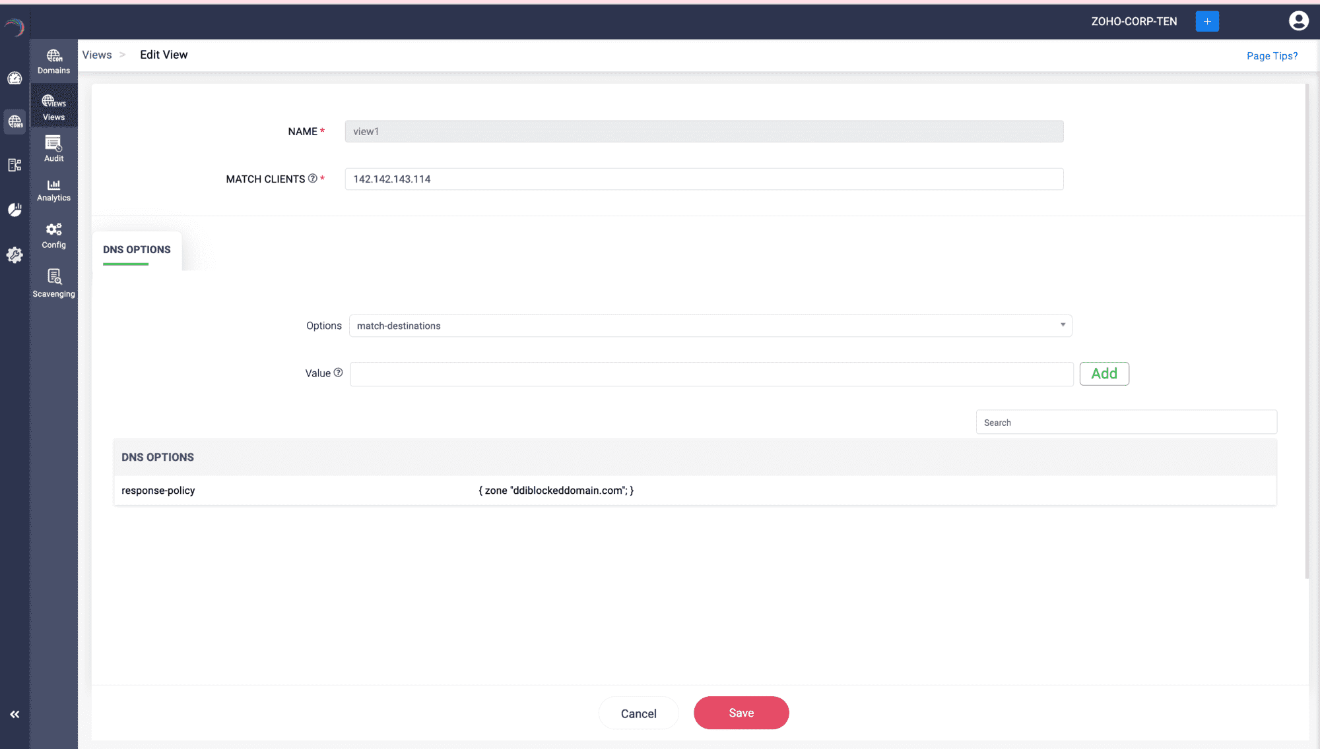
Task: Collapse the sidebar with double-arrow icon
Action: (x=15, y=714)
